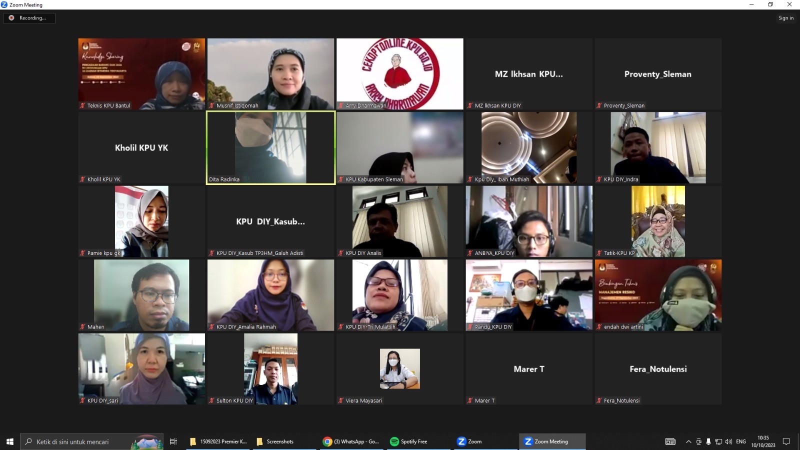Open the clock and date flyout
Image resolution: width=800 pixels, height=450 pixels.
pos(763,441)
